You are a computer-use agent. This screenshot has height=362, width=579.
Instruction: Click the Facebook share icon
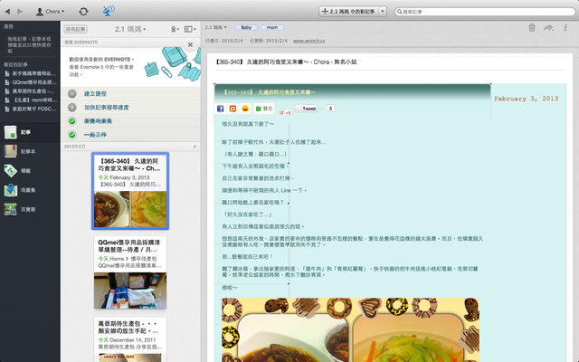(221, 109)
